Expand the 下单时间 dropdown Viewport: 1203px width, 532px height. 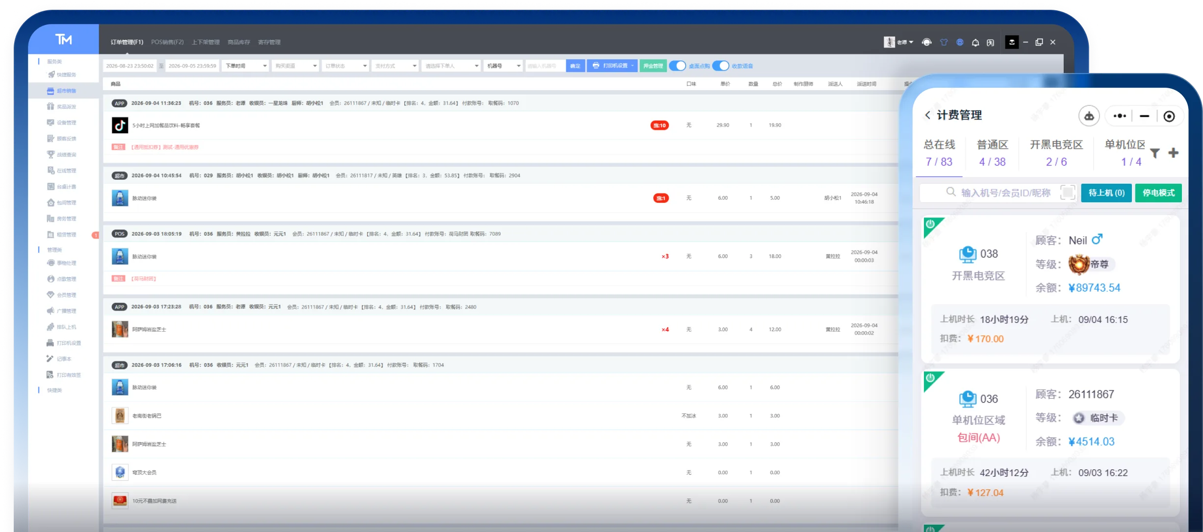click(246, 66)
